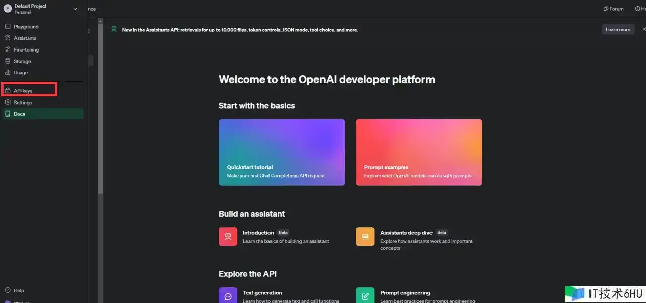This screenshot has height=303, width=646.
Task: Open the Quickstart tutorial card
Action: coord(282,153)
